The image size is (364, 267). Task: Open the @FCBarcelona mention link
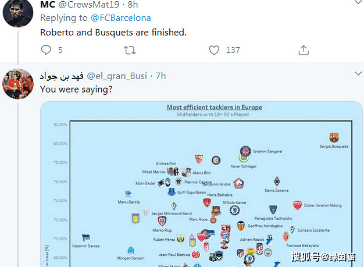121,18
